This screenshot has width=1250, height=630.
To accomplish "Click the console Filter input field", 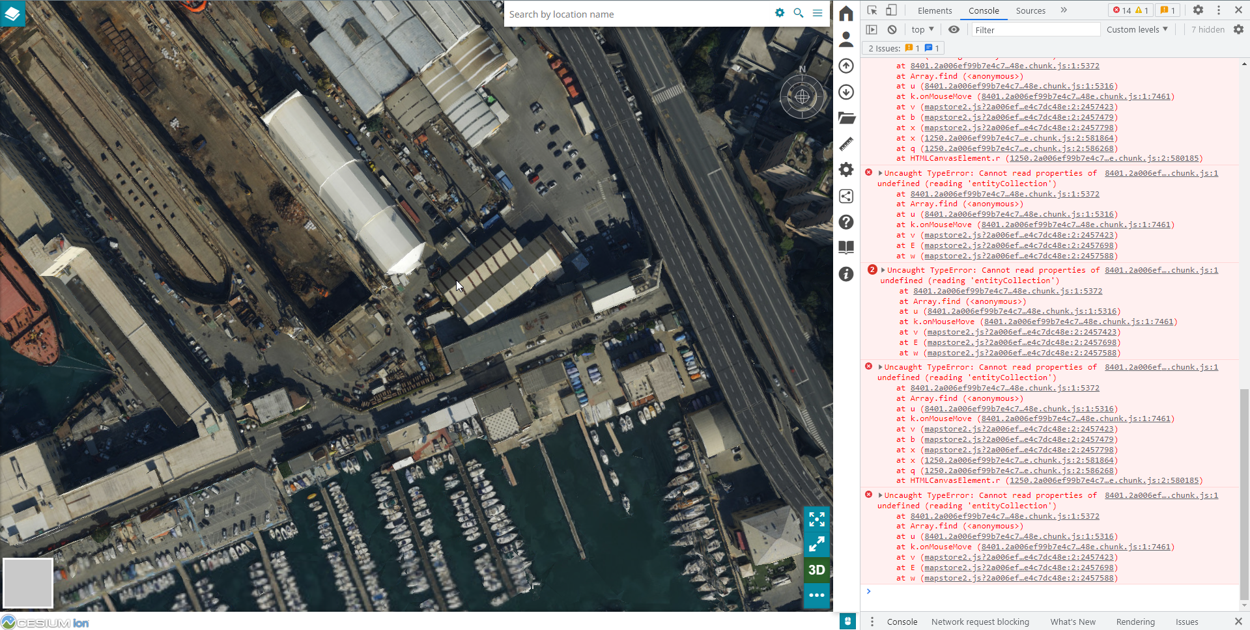I will pyautogui.click(x=1036, y=30).
